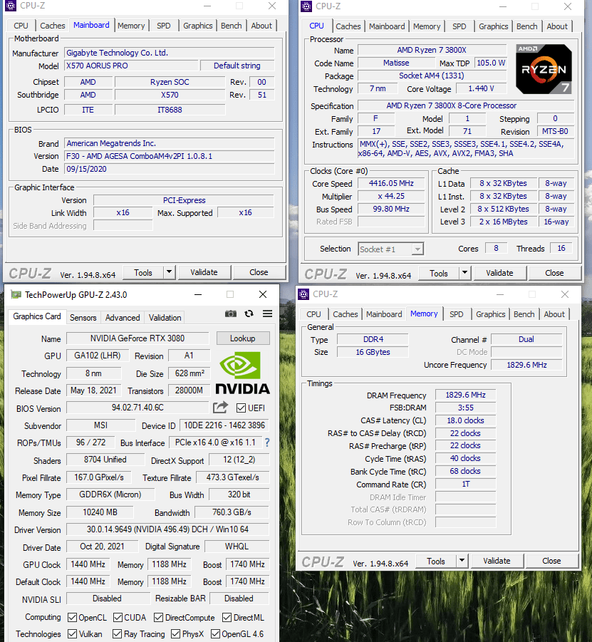592x642 pixels.
Task: Click the Tools button in Mainboard window
Action: coord(143,272)
